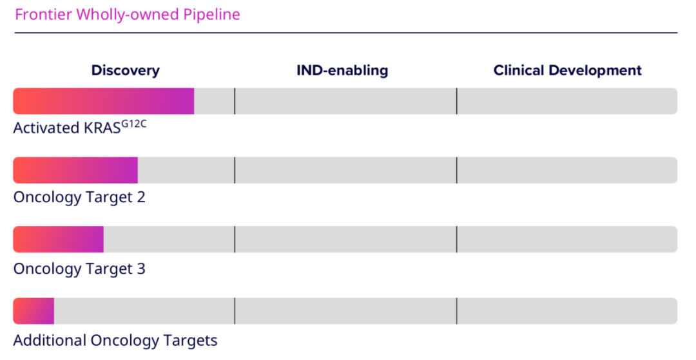Click the gradient fill of Oncology Target 3 bar
This screenshot has height=360, width=696.
tap(58, 240)
